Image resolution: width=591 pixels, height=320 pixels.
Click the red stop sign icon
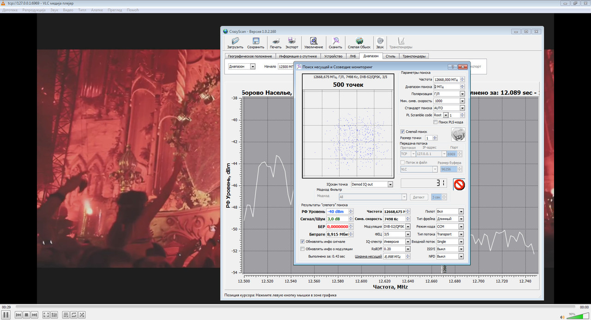459,185
